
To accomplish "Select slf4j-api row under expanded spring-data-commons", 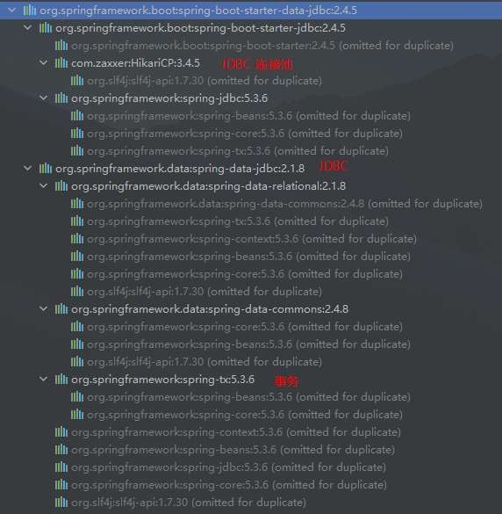I will point(204,362).
